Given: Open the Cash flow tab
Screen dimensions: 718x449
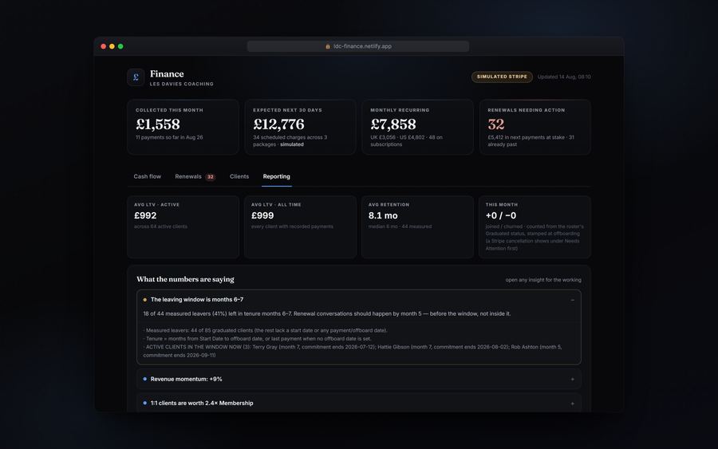Looking at the screenshot, I should coord(147,176).
